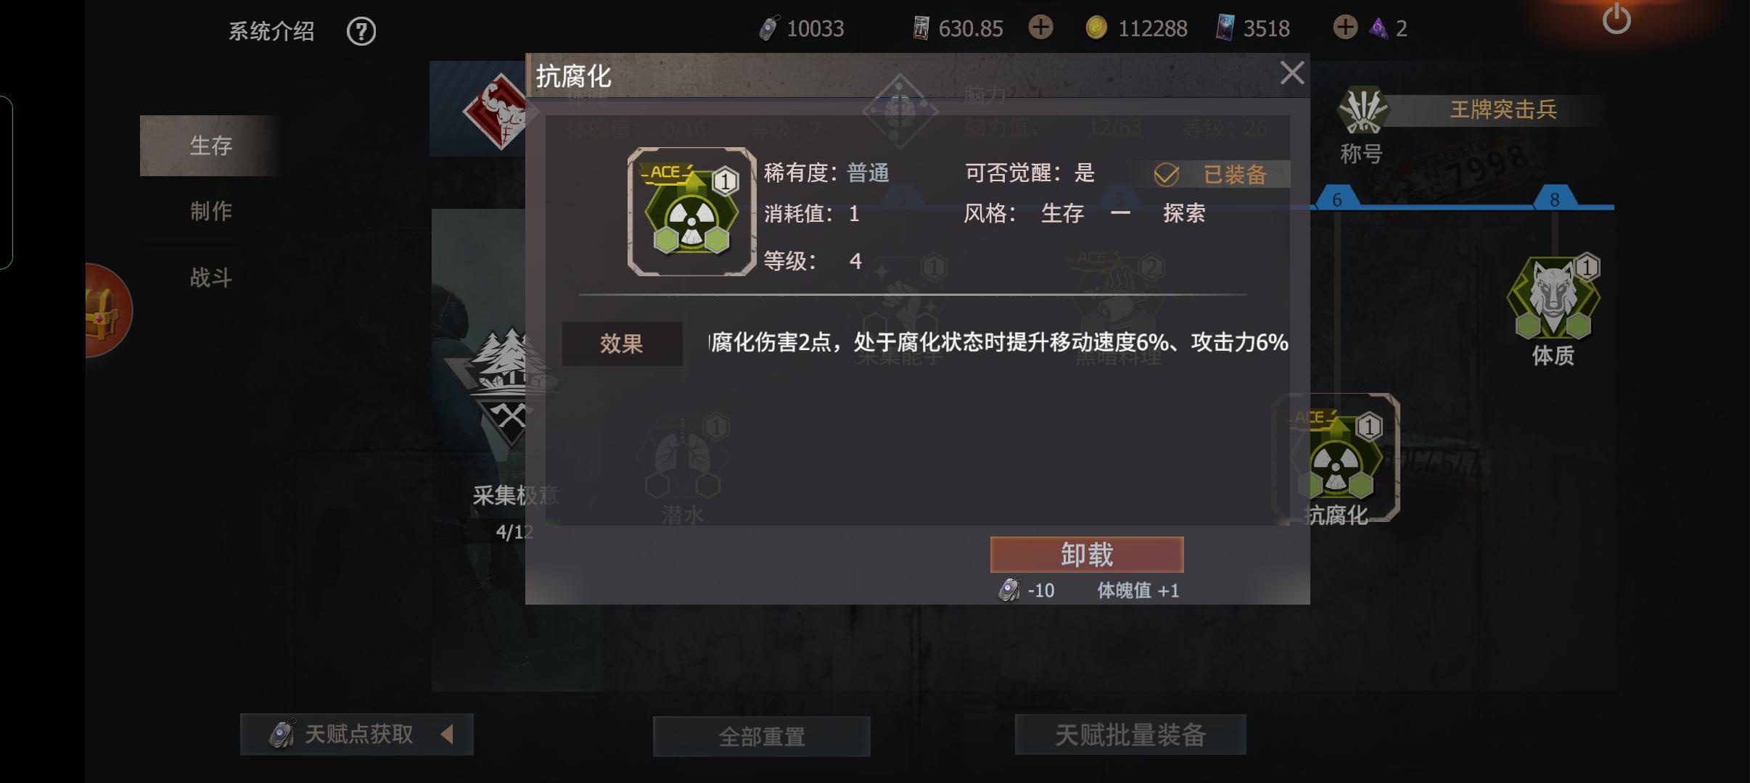Click the 天赋批量装备 batch equip button
Image resolution: width=1750 pixels, height=783 pixels.
click(x=1130, y=734)
